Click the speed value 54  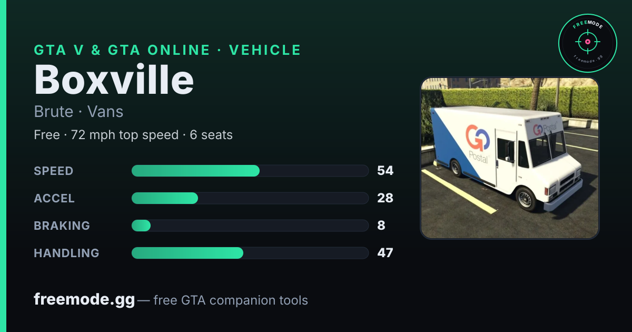tap(385, 171)
